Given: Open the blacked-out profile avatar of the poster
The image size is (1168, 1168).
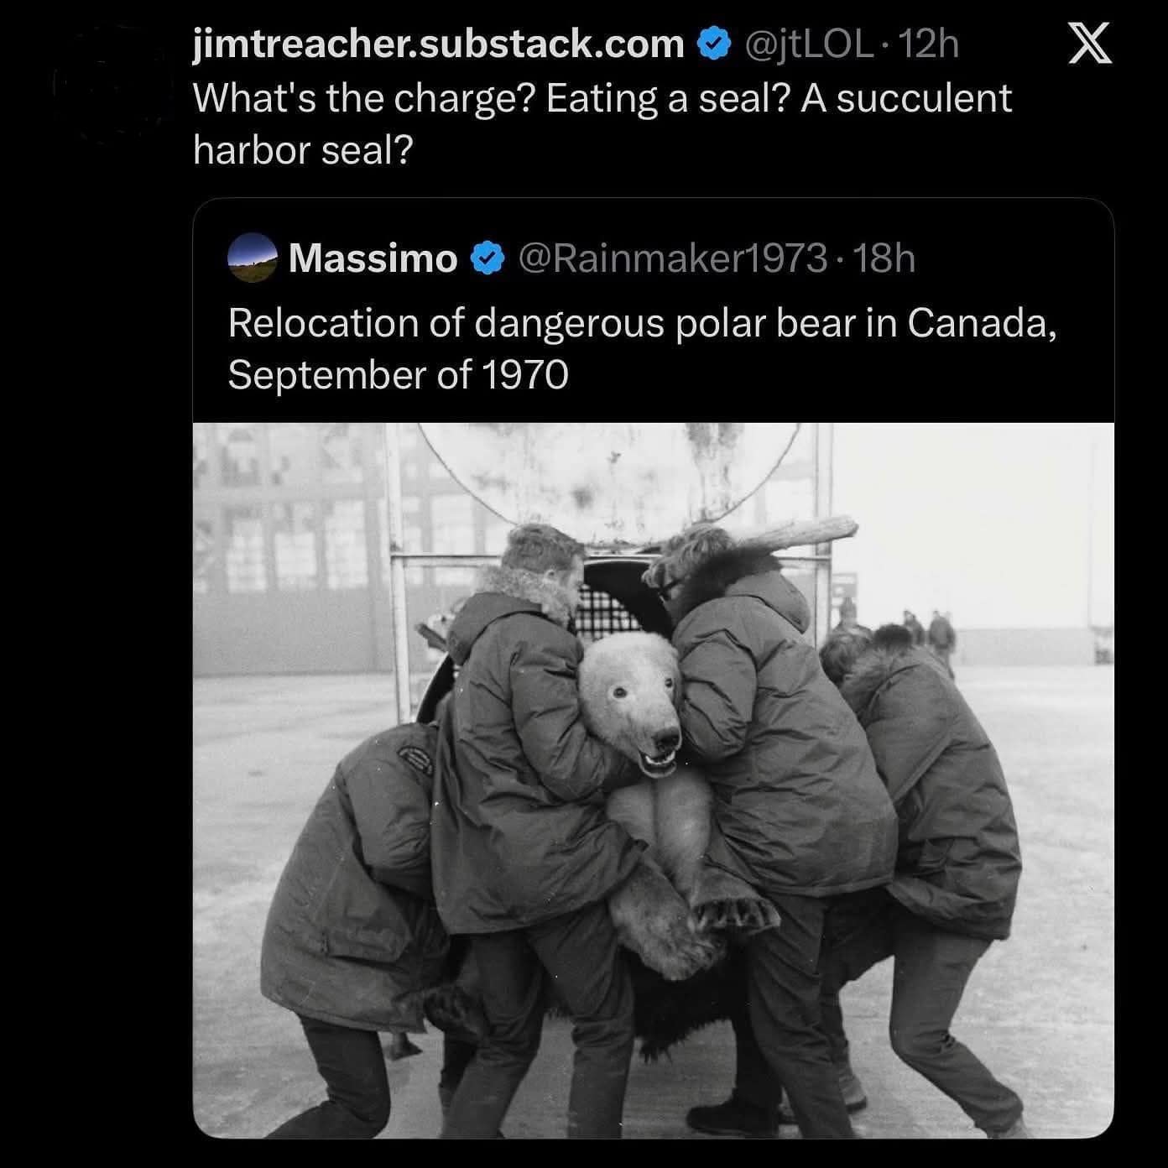Looking at the screenshot, I should [111, 82].
